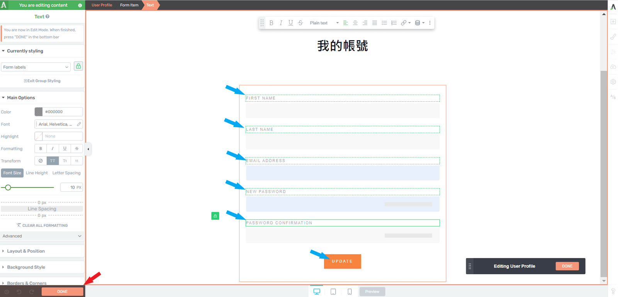Image resolution: width=618 pixels, height=297 pixels.
Task: Center-align text in floating toolbar
Action: coord(355,23)
